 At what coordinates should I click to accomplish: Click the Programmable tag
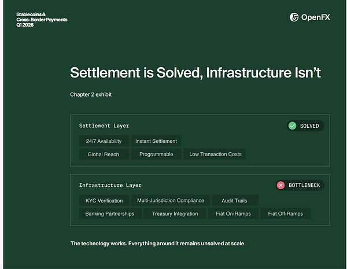pos(155,154)
